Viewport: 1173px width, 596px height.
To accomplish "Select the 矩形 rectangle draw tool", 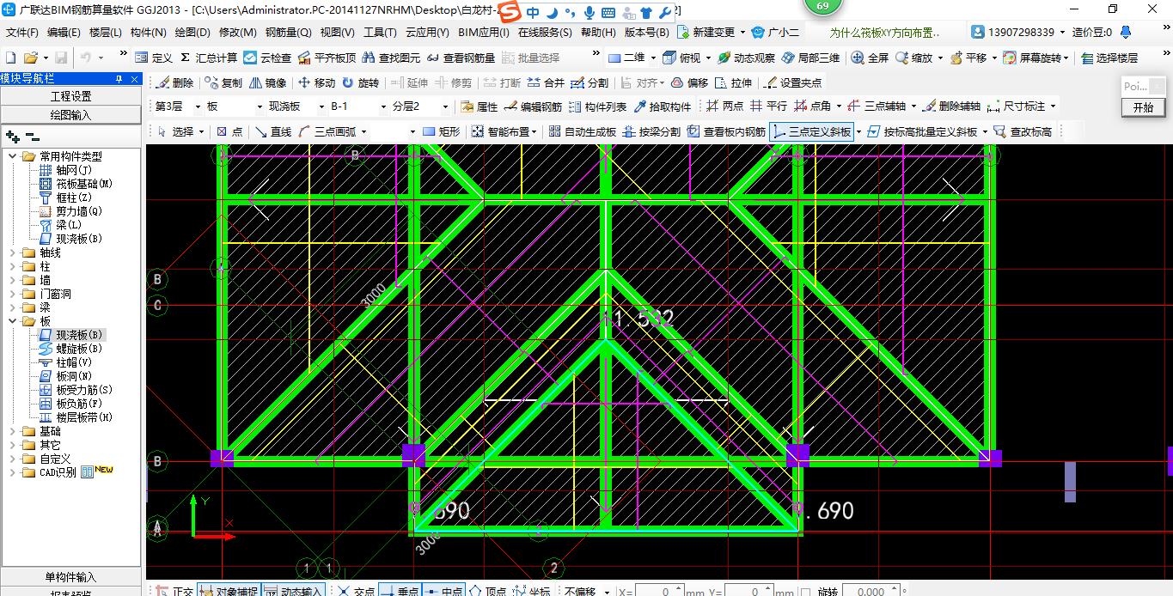I will coord(442,131).
